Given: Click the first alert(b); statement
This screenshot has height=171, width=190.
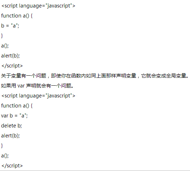Looking at the screenshot, I should (10, 56).
